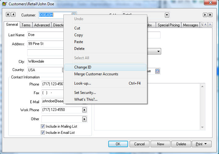Uncheck Include in Email List
Viewport: 219px width, 154px height.
coord(43,133)
